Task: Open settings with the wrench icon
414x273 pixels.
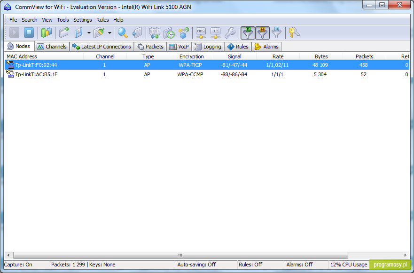Action: tap(230, 33)
